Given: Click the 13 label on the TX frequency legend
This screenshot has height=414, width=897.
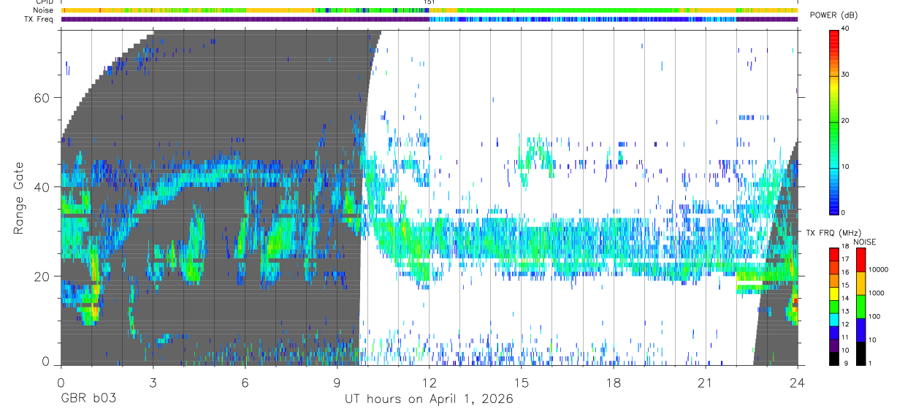Looking at the screenshot, I should coord(846,311).
